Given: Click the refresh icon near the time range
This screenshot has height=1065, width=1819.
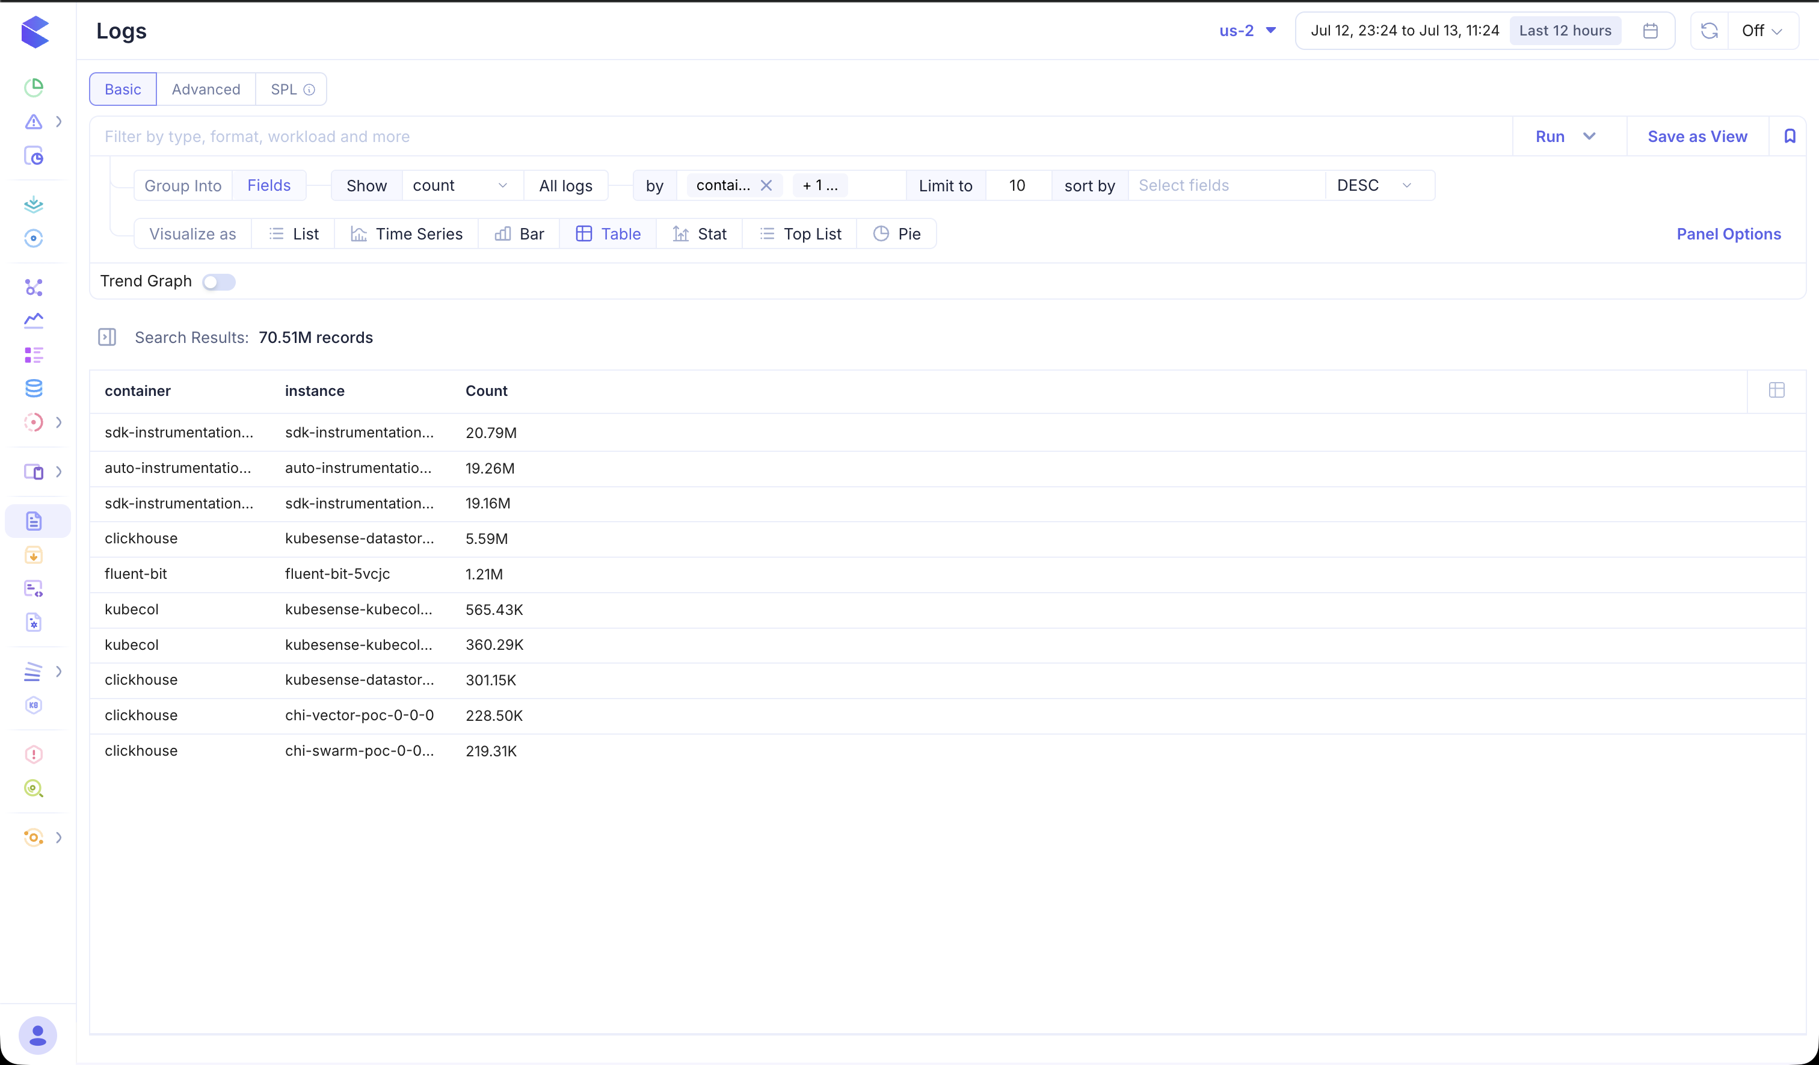Looking at the screenshot, I should tap(1708, 30).
